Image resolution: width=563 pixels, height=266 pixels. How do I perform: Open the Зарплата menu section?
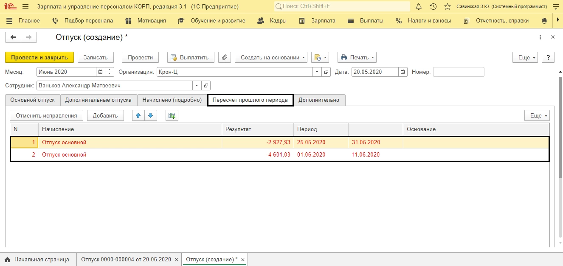click(x=317, y=20)
